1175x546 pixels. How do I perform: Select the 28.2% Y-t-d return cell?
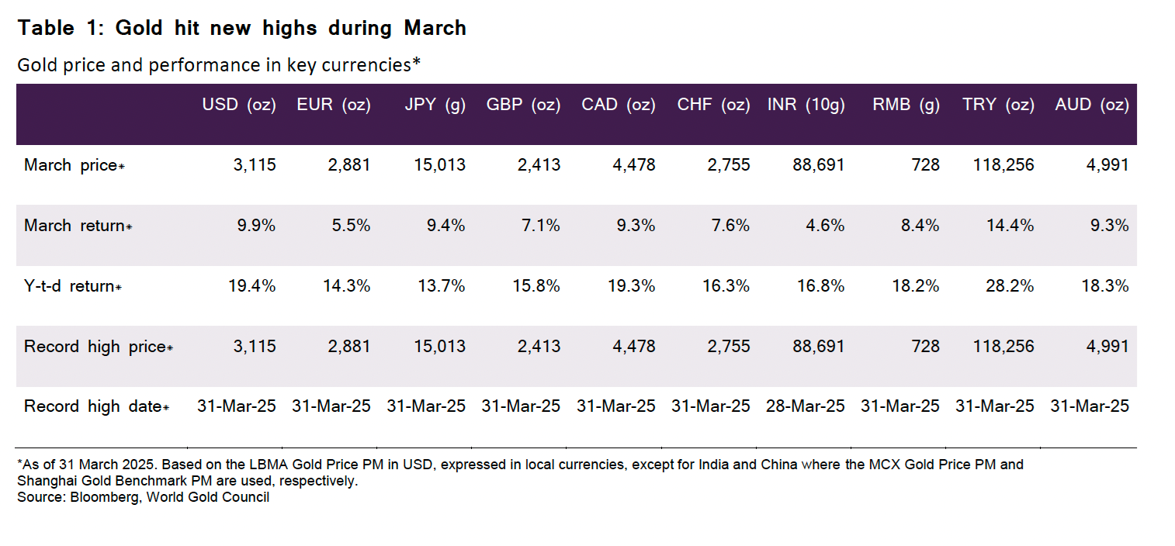(1010, 286)
